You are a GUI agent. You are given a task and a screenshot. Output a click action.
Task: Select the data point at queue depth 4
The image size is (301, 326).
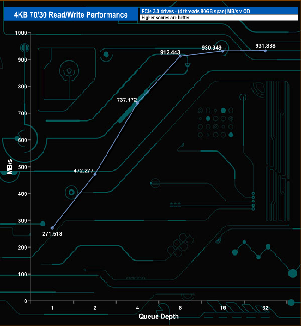coord(138,103)
